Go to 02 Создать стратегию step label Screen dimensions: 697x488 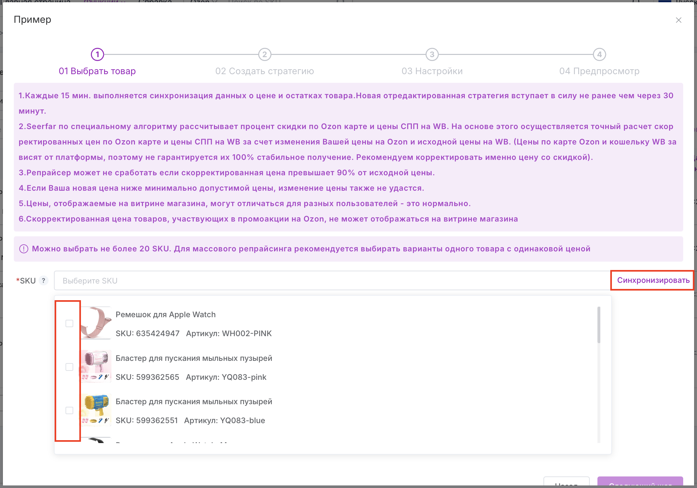(264, 71)
